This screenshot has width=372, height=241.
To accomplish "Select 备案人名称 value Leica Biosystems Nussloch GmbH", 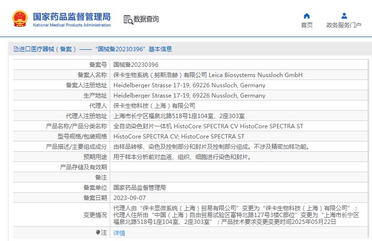I will [255, 75].
